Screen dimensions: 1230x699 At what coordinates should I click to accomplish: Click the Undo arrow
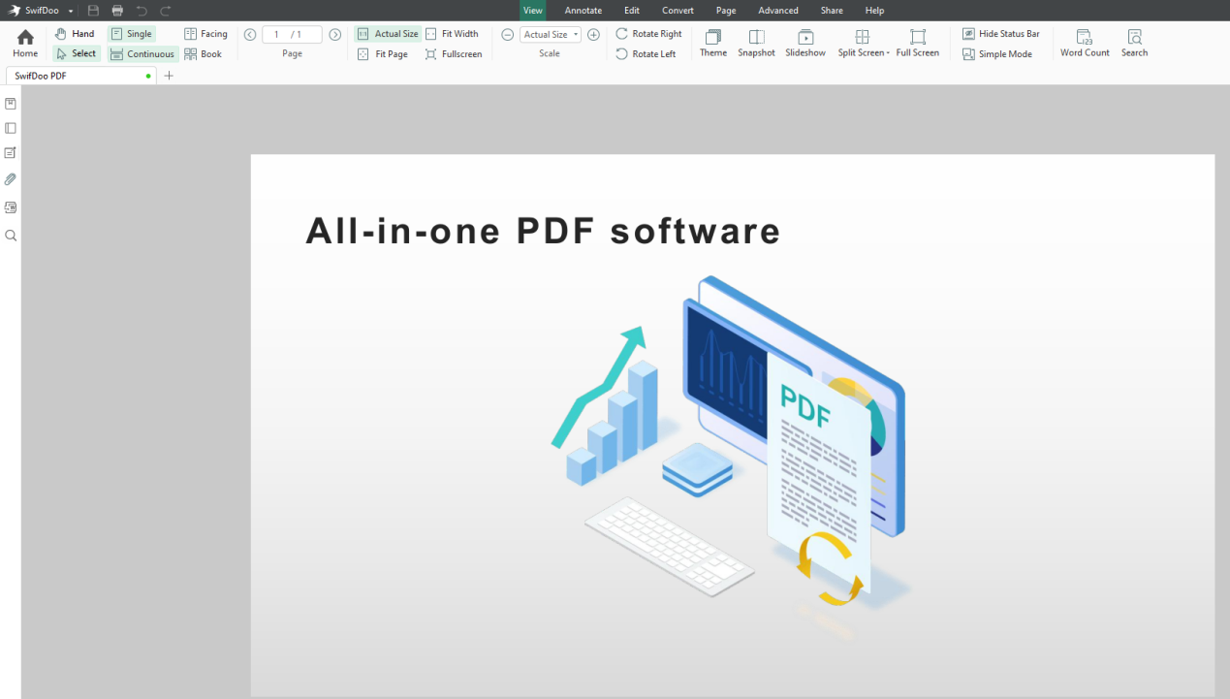(142, 11)
